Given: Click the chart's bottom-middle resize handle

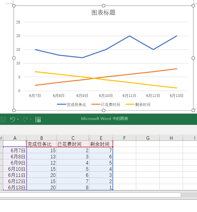Looking at the screenshot, I should 103,111.
